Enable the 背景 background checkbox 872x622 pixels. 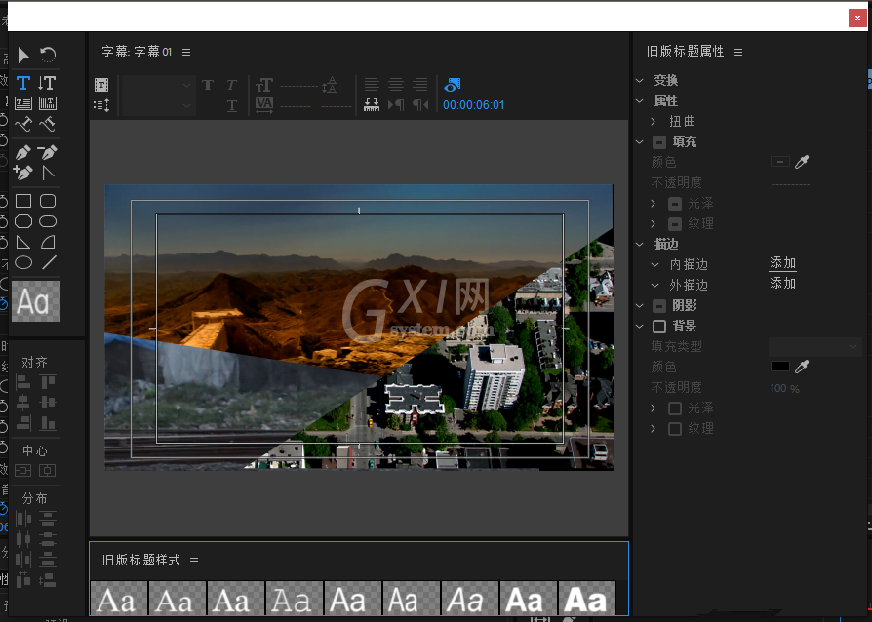pyautogui.click(x=659, y=327)
